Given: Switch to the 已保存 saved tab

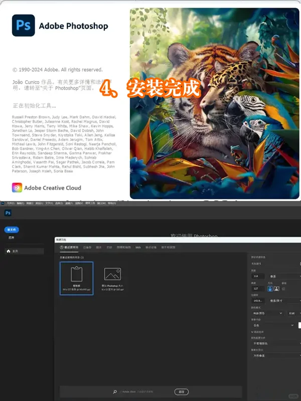Looking at the screenshot, I should click(x=87, y=248).
